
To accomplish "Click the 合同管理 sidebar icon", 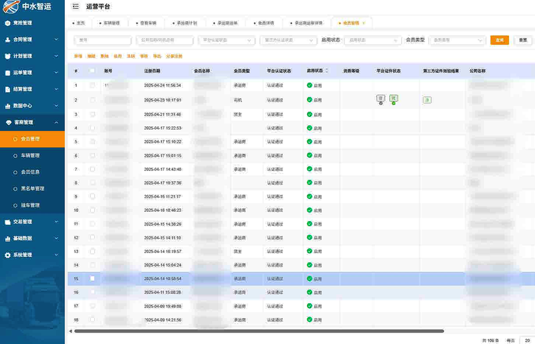I will pyautogui.click(x=7, y=39).
